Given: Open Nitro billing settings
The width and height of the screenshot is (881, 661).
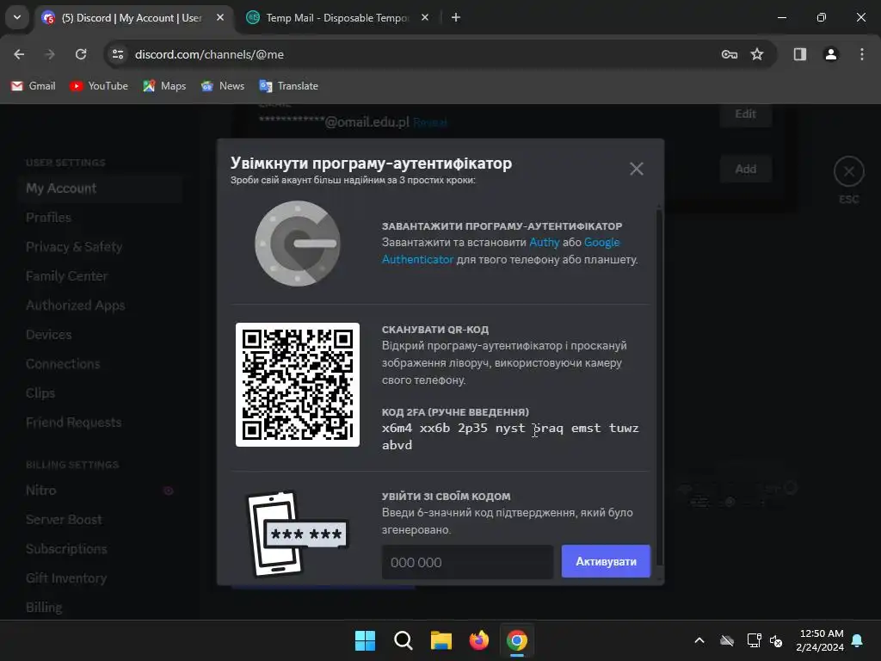Looking at the screenshot, I should tap(102, 490).
